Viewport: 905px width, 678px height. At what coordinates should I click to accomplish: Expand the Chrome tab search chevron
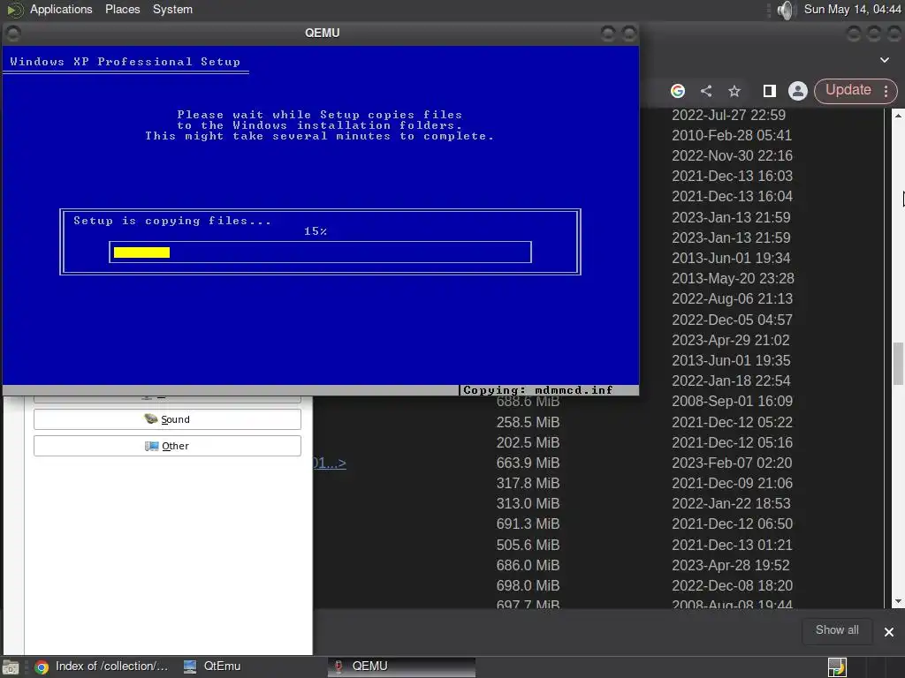(x=884, y=59)
